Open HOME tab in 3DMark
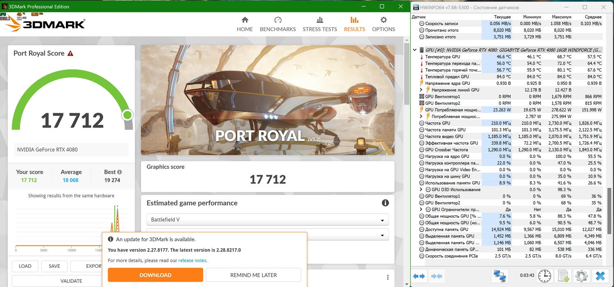 point(245,24)
